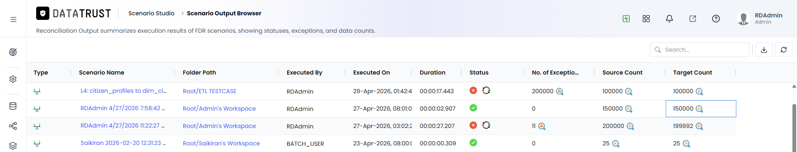Screen dimensions: 797x152
Task: Sort by Scenario Name column
Action: tap(101, 72)
